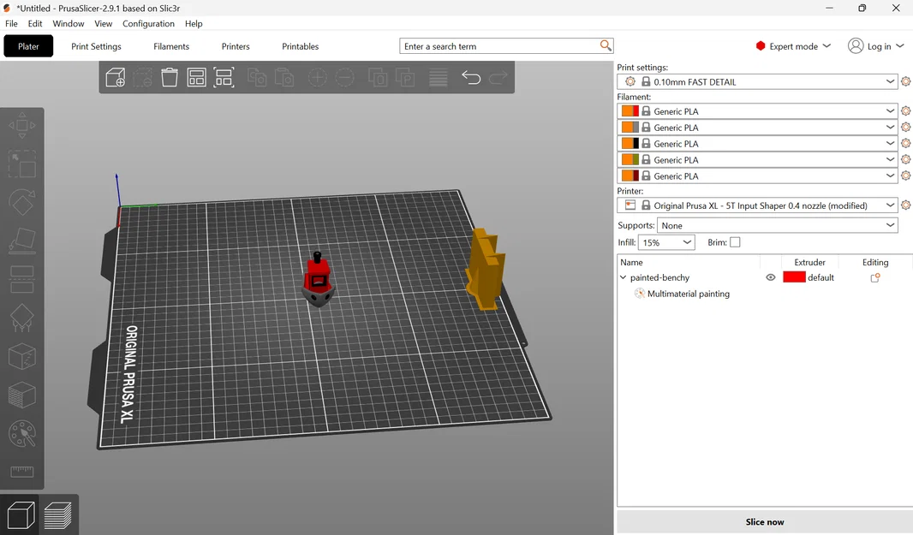Open the View menu
The height and width of the screenshot is (535, 913).
(103, 23)
